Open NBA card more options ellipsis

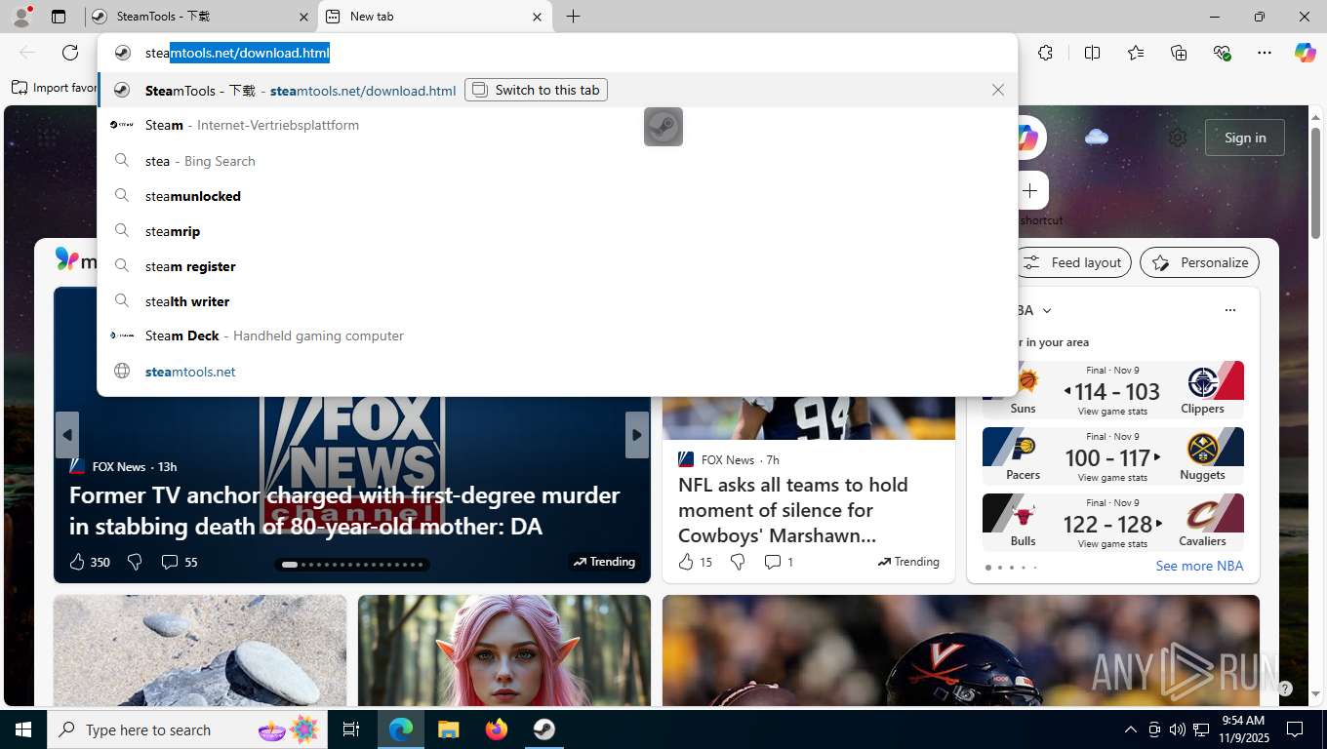tap(1230, 310)
